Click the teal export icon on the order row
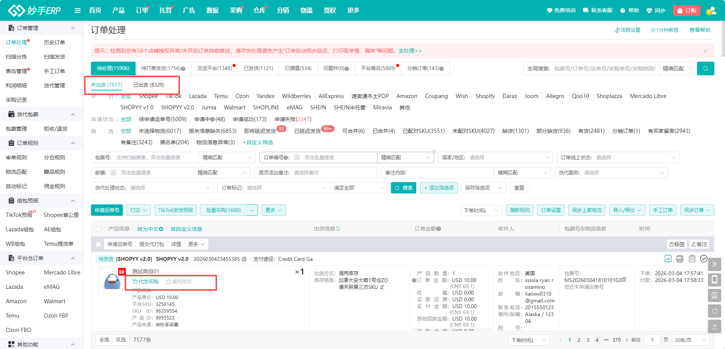The height and width of the screenshot is (349, 725). pos(667,259)
